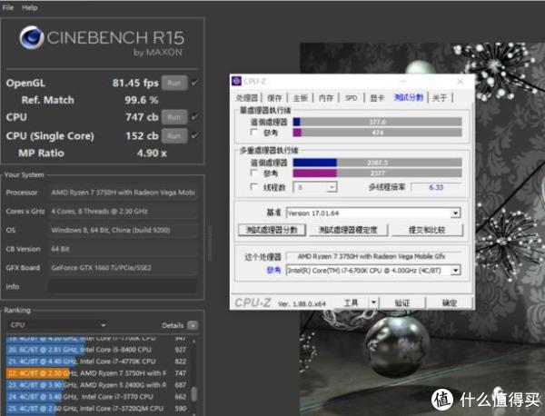Viewport: 545px width, 416px height.
Task: Enable the 线程数 checkbox in CPU-Z
Action: click(253, 187)
